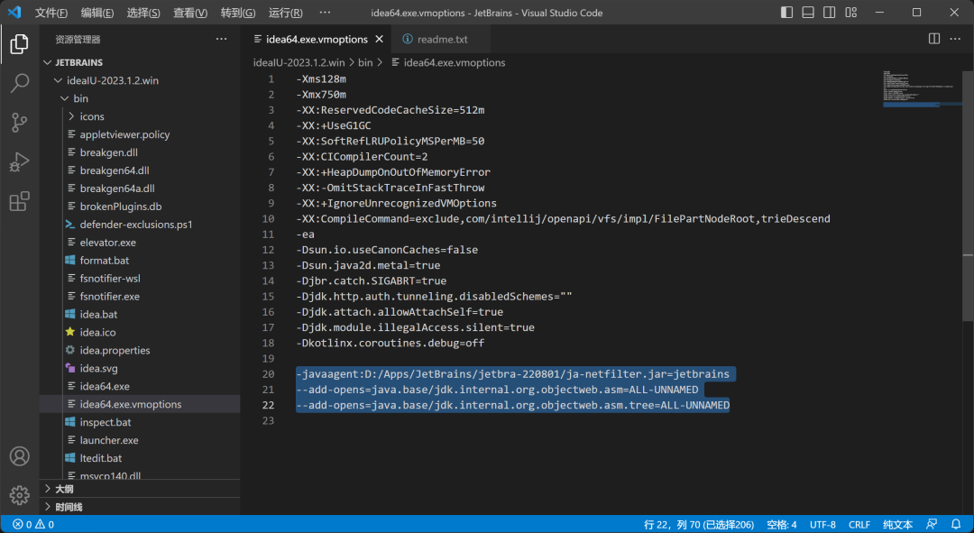Click errors and warnings status indicator
This screenshot has width=974, height=533.
[x=33, y=524]
